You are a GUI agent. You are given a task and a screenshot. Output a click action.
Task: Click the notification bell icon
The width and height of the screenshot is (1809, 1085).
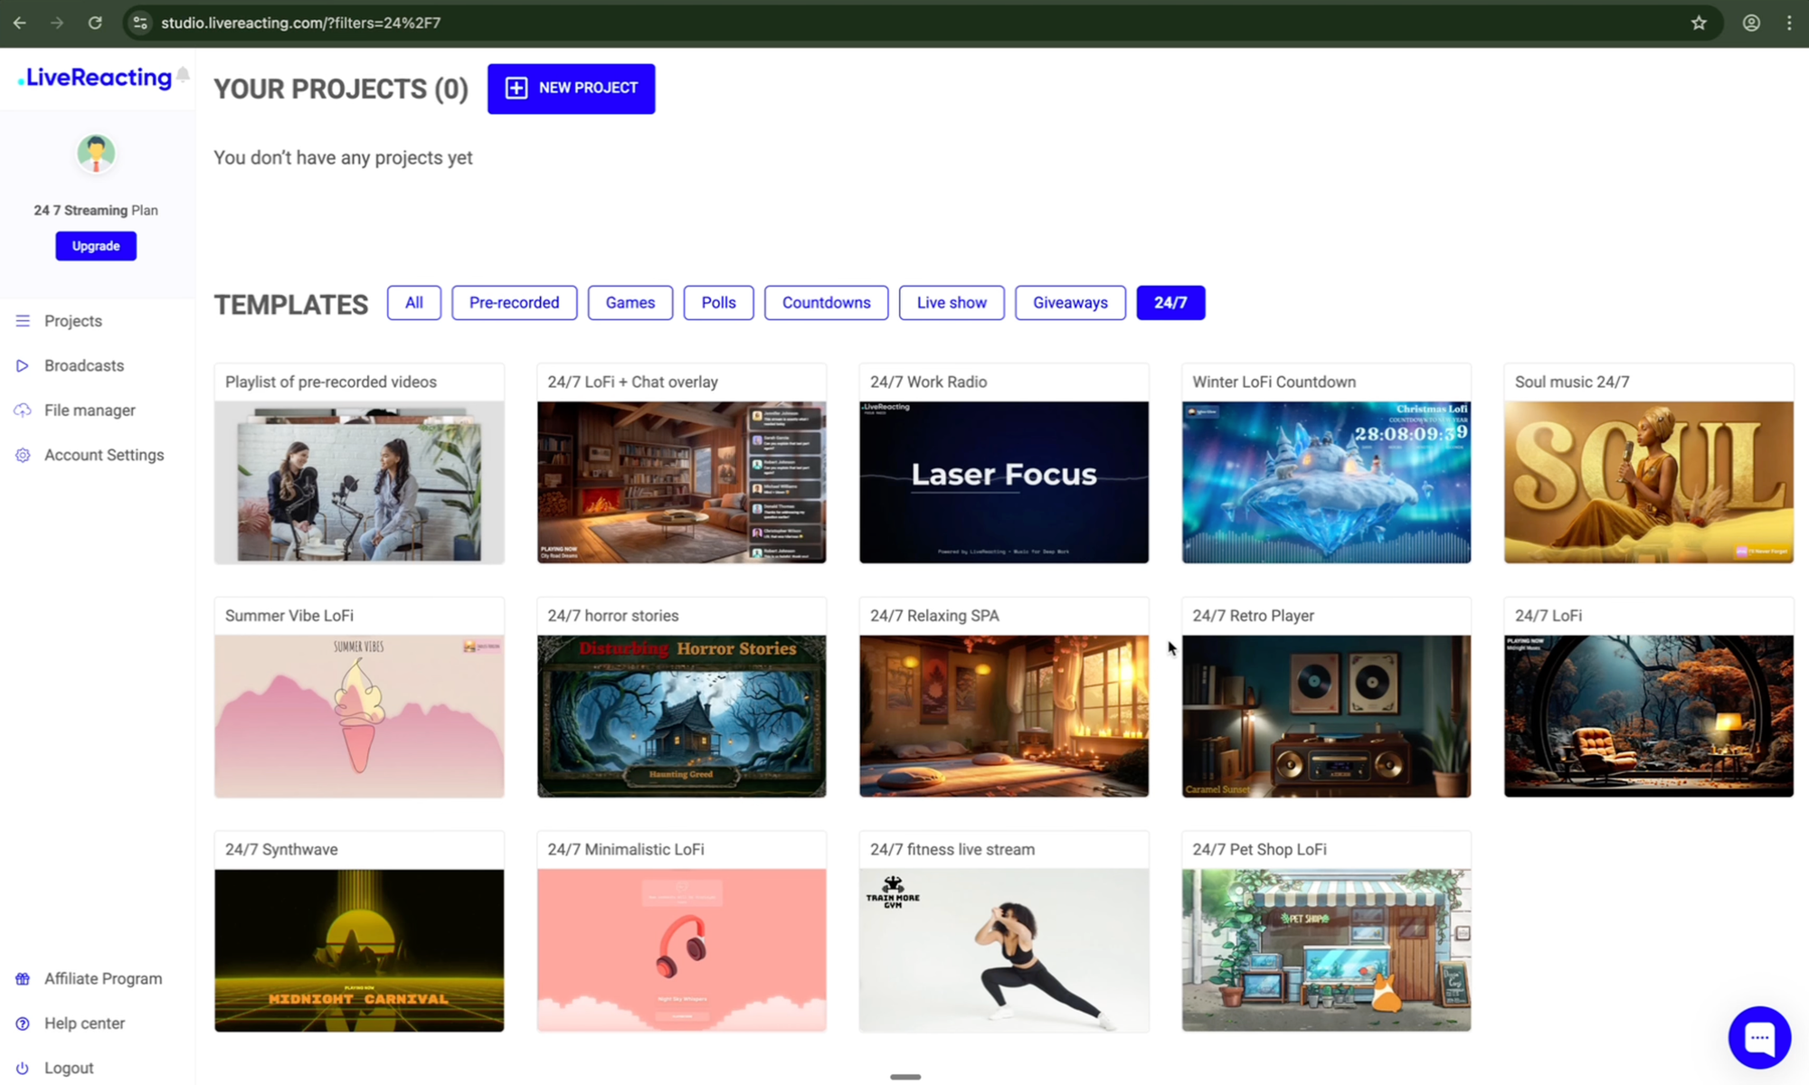183,75
